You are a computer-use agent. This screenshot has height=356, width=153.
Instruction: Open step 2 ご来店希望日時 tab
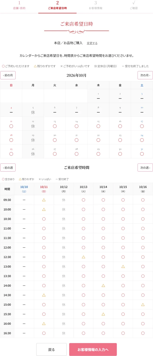pyautogui.click(x=57, y=6)
